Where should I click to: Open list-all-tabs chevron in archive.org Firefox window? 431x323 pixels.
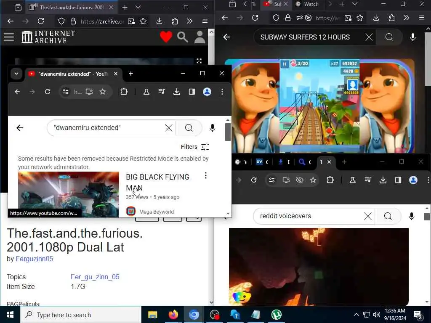(x=138, y=8)
